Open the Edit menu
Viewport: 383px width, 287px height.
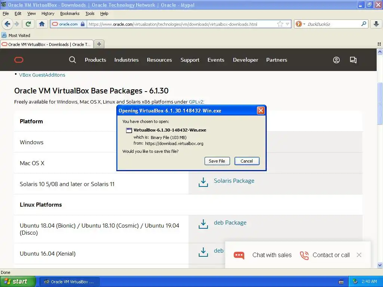click(x=18, y=14)
